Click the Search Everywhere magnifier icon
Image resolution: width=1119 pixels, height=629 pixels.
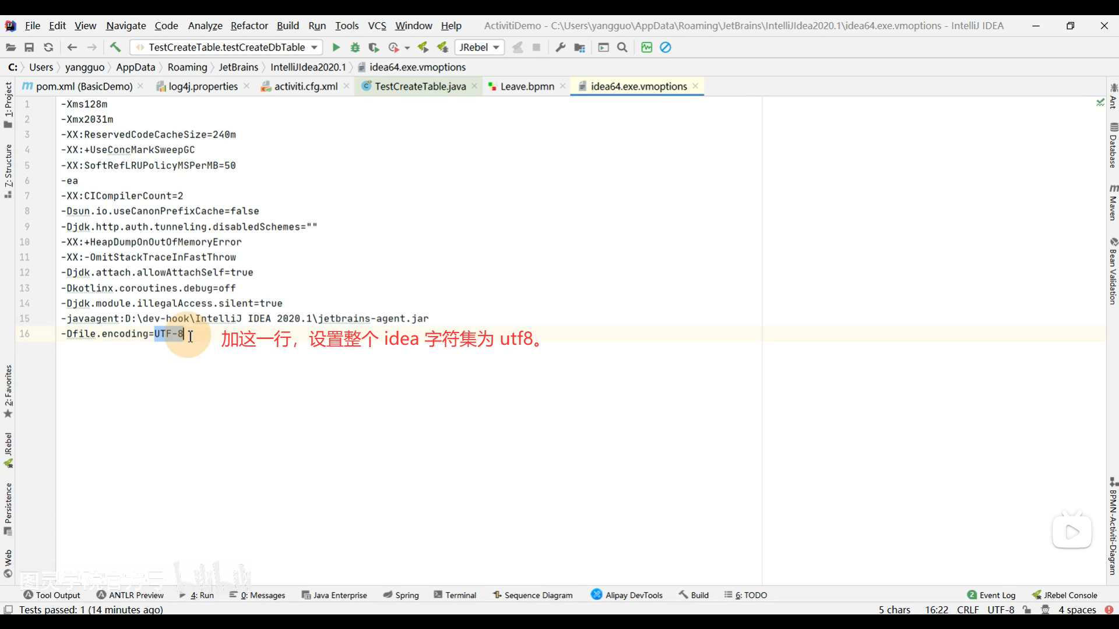click(622, 47)
